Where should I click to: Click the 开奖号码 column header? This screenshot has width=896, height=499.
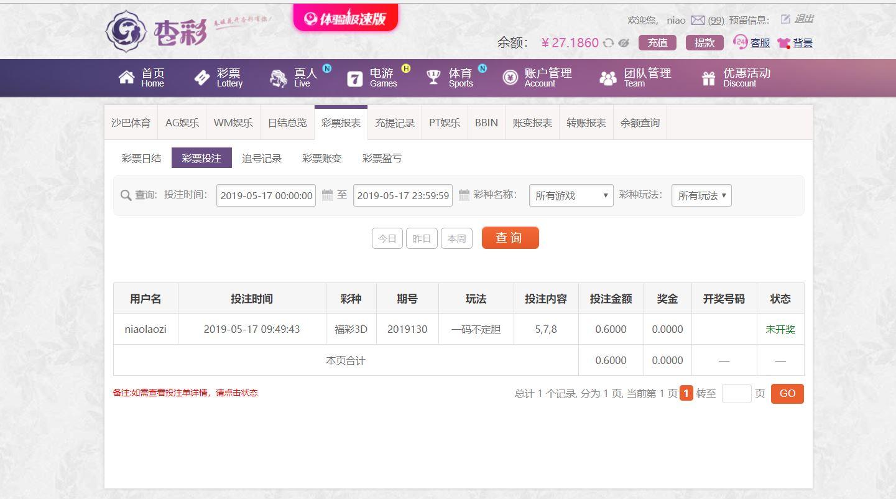pyautogui.click(x=724, y=299)
